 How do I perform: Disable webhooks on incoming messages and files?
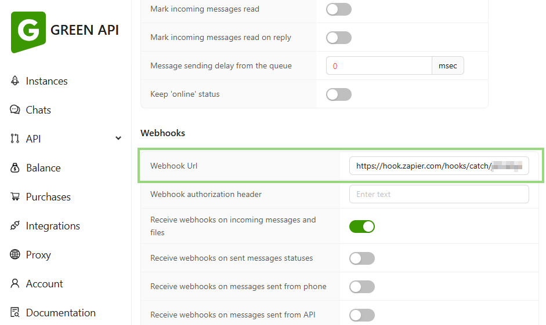[x=362, y=227]
